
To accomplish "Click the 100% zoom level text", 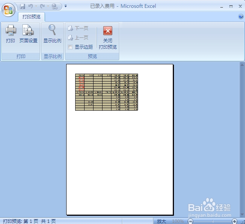I will tap(178, 221).
